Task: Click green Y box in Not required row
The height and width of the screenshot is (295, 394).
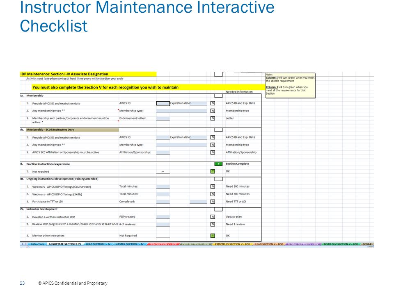Action: point(213,171)
